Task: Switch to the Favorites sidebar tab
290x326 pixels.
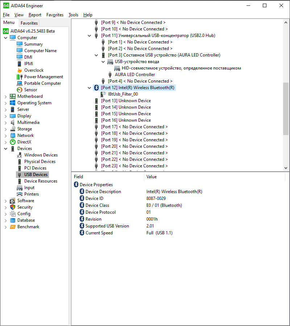Action: pyautogui.click(x=29, y=23)
